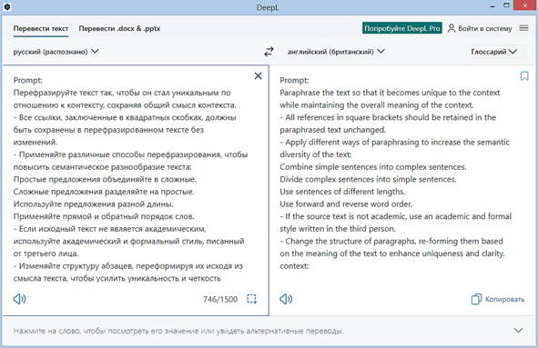
Task: Switch to Перевести текст tab
Action: 41,28
